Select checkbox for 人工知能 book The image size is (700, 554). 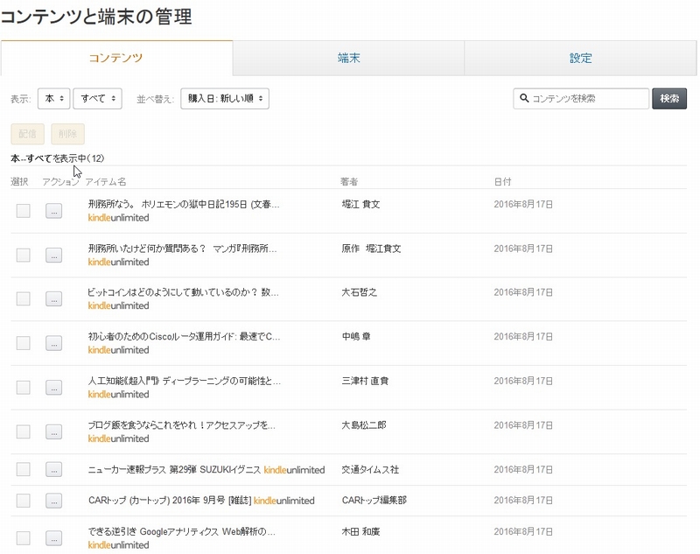(x=24, y=387)
